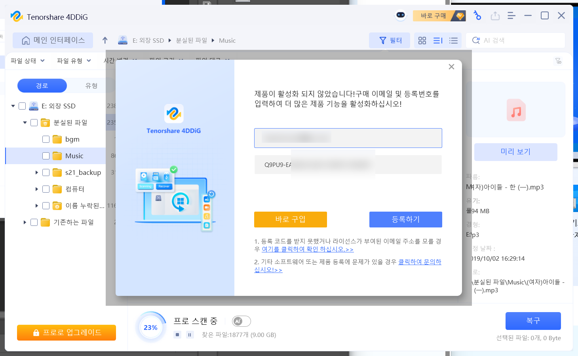Click the s21_backup folder icon
The image size is (578, 356).
click(57, 172)
